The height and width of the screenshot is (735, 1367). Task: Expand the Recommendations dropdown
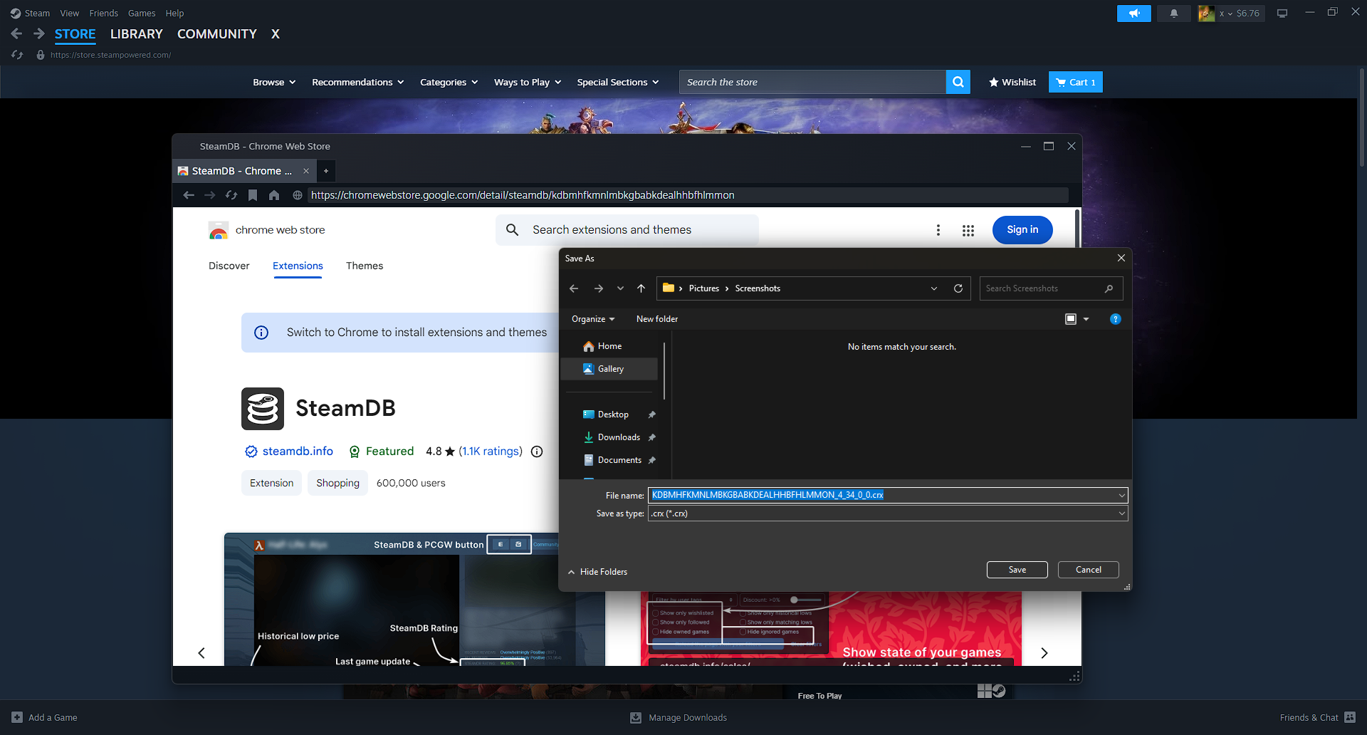(x=358, y=83)
